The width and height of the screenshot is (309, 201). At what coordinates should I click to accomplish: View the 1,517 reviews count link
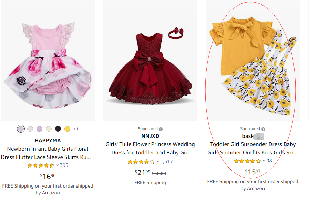(167, 161)
